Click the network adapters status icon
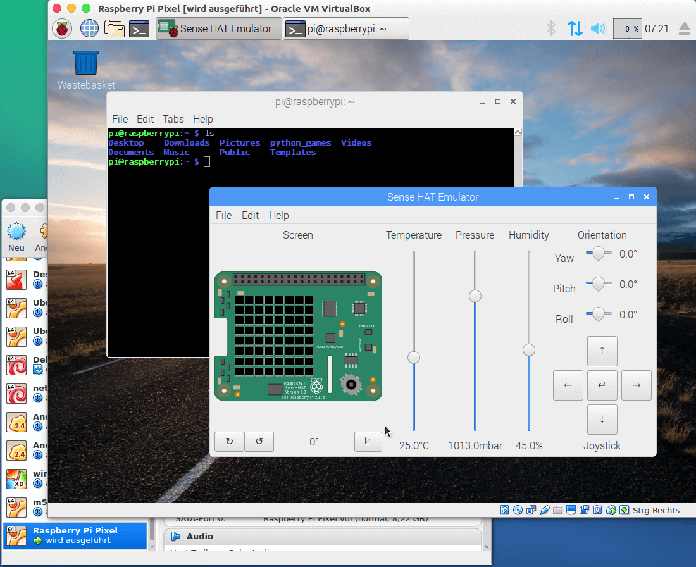 click(x=531, y=510)
